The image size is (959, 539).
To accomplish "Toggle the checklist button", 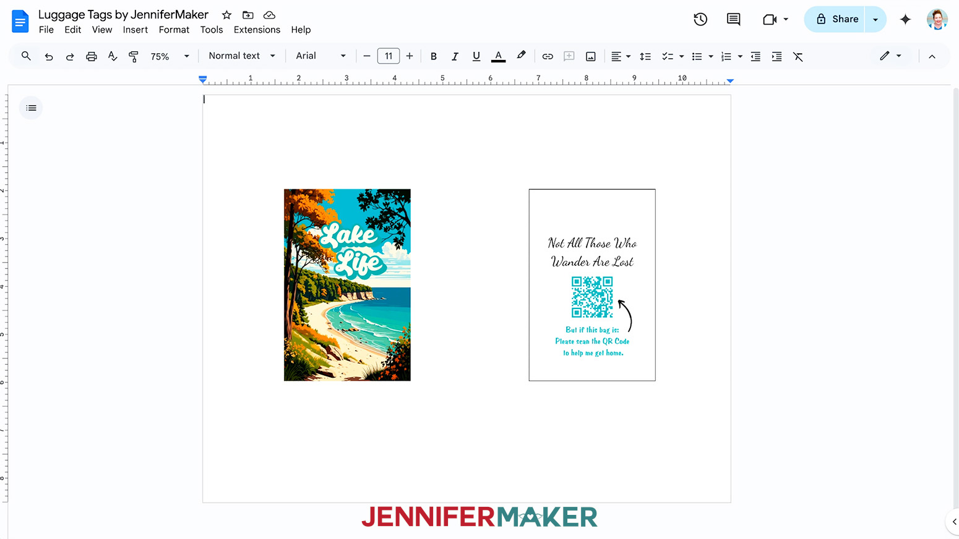I will point(668,56).
